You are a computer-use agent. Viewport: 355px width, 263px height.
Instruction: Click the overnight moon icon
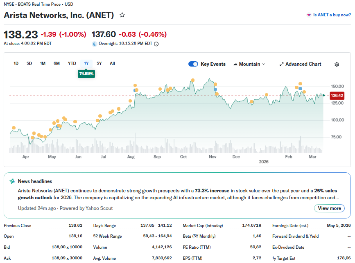click(x=95, y=44)
